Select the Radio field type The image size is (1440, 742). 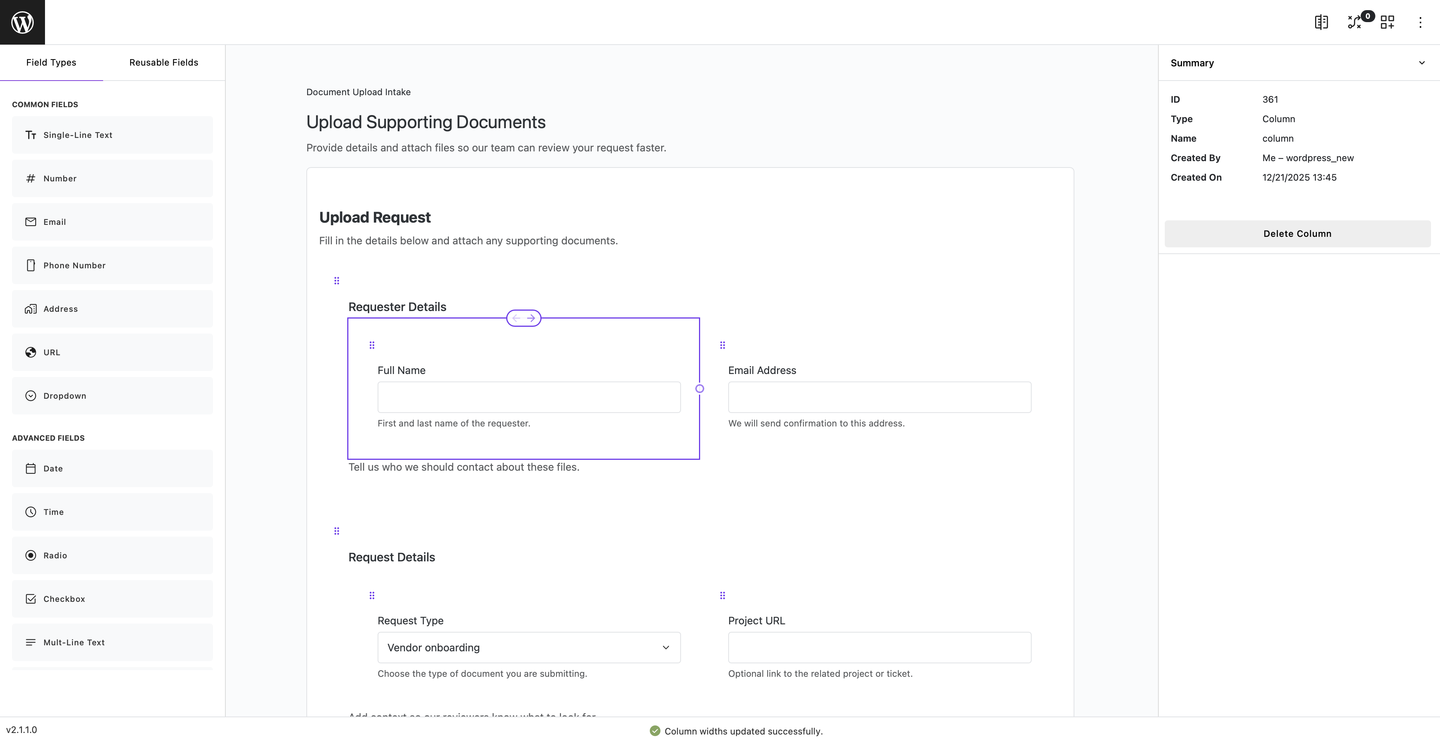pyautogui.click(x=112, y=555)
